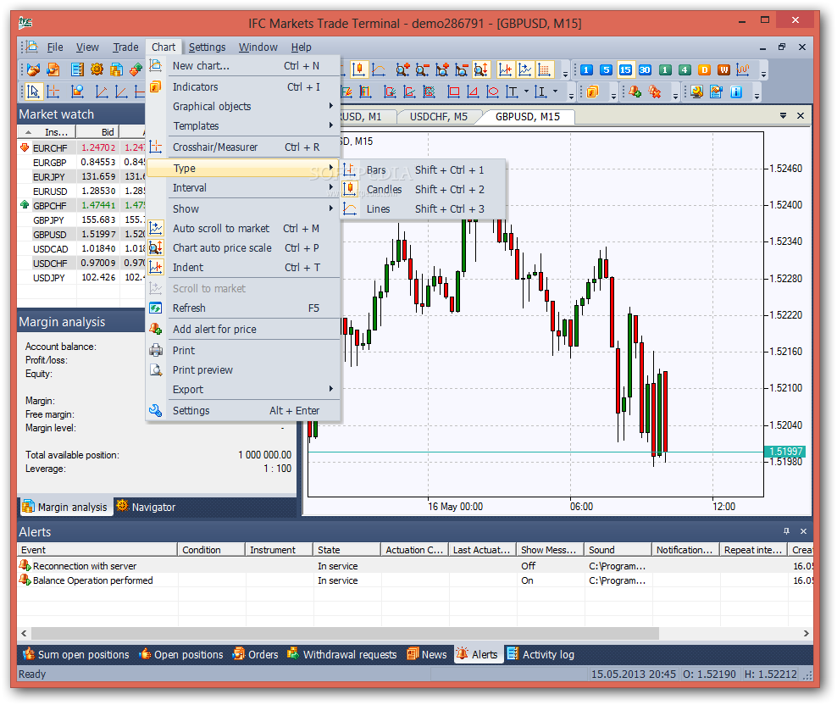837x705 pixels.
Task: Select the M30 timeframe icon
Action: 645,70
